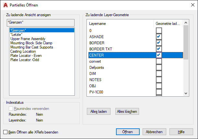Viewport: 198px width, 139px height.
Task: Choose 'Casting Location' from view list
Action: 23,51
